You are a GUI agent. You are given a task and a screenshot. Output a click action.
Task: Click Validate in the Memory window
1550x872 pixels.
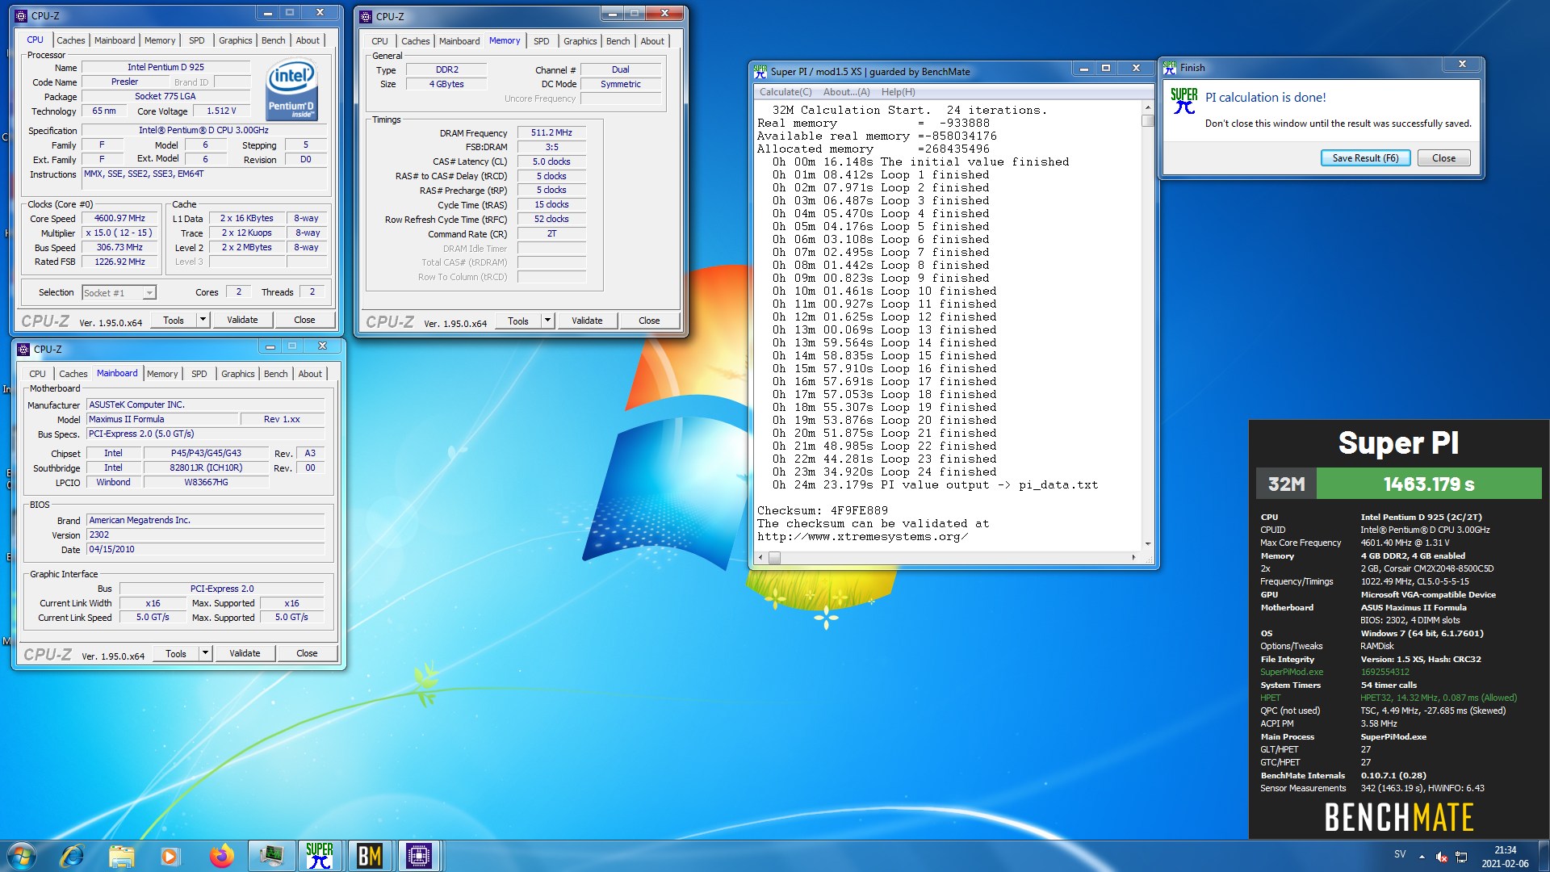(587, 321)
